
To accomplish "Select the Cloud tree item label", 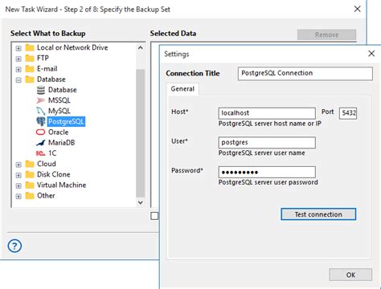I will (x=47, y=164).
